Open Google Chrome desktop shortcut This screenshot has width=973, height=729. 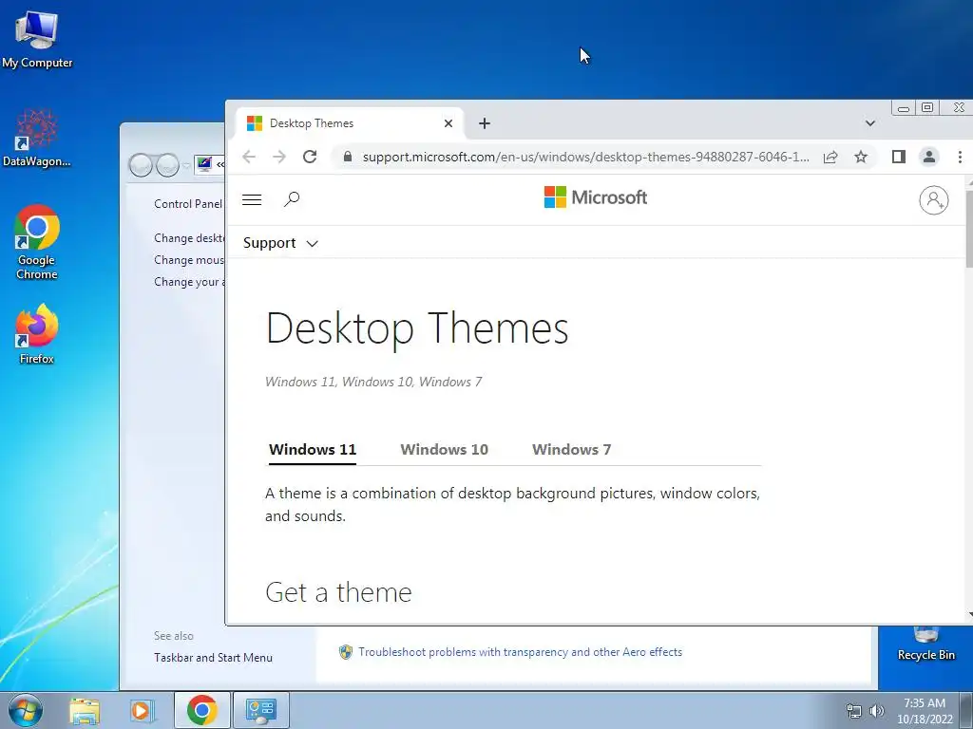37,242
